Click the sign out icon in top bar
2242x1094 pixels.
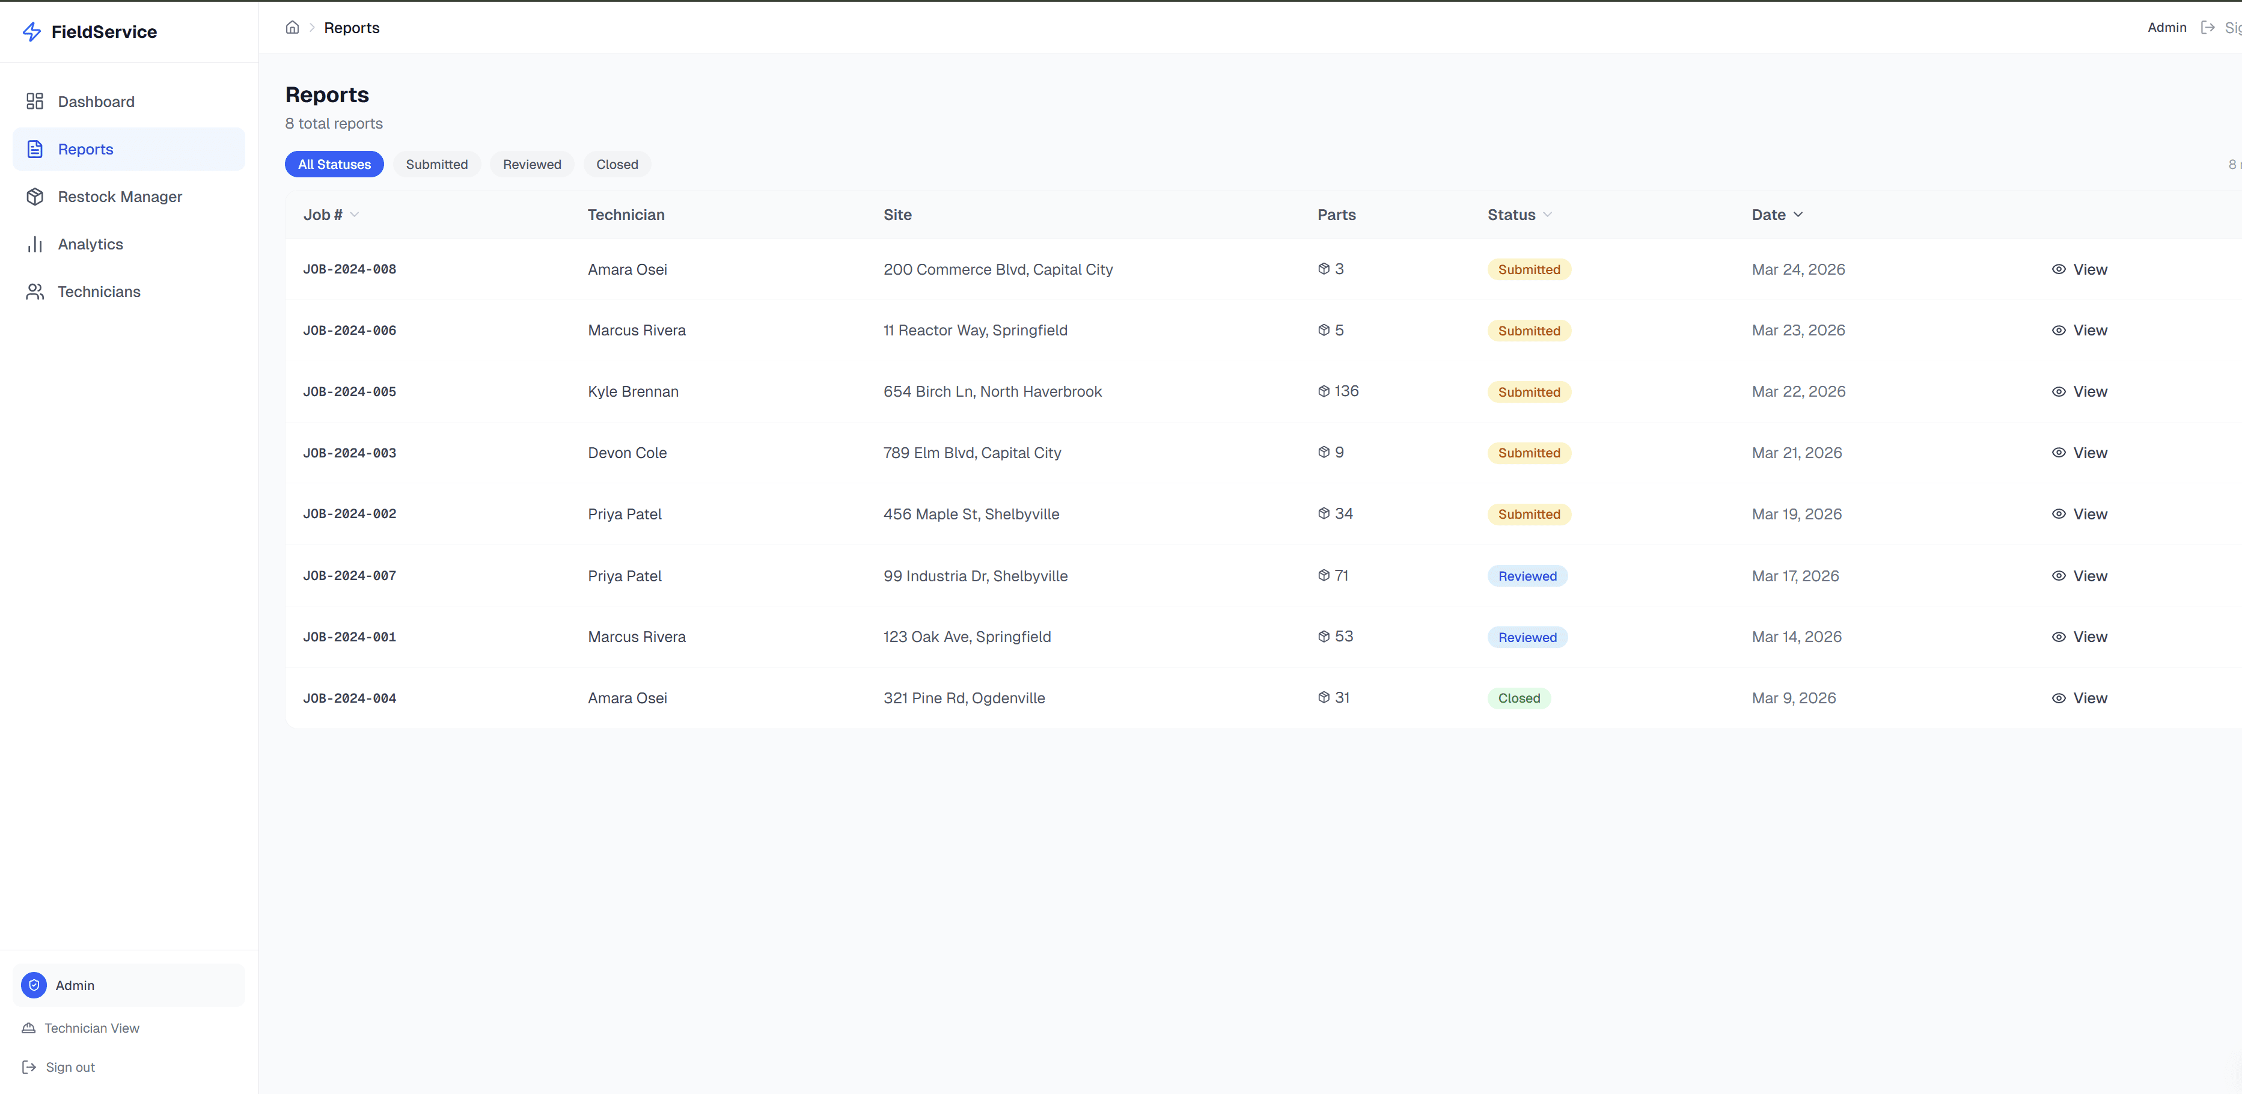[2207, 28]
